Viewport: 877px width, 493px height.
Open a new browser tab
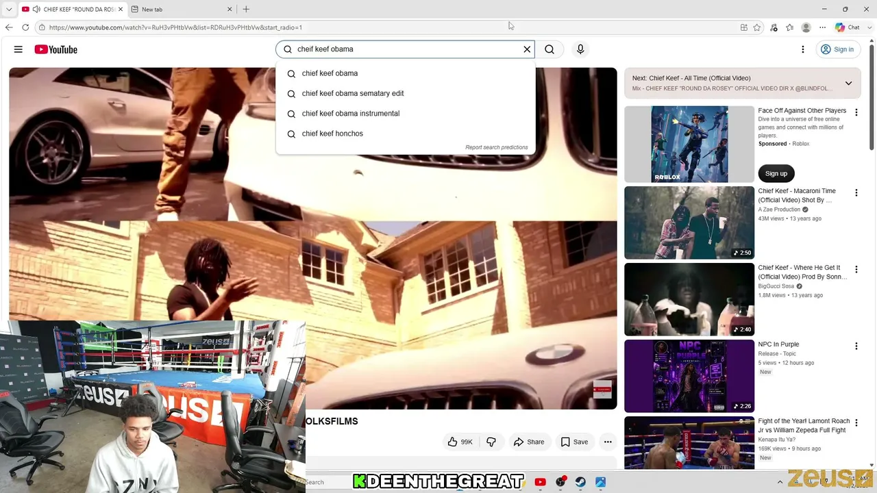coord(246,10)
